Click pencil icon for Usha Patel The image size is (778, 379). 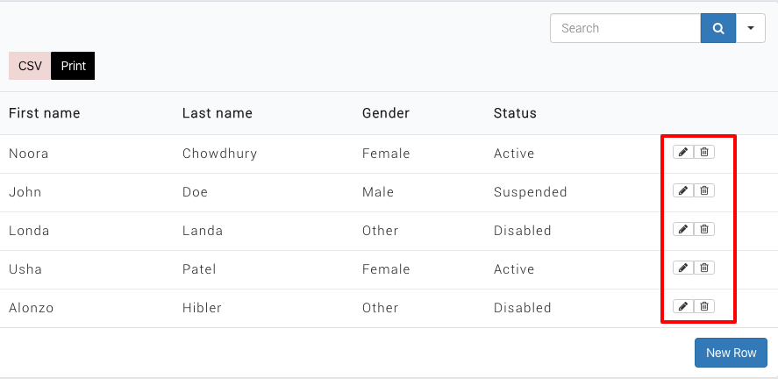click(683, 268)
